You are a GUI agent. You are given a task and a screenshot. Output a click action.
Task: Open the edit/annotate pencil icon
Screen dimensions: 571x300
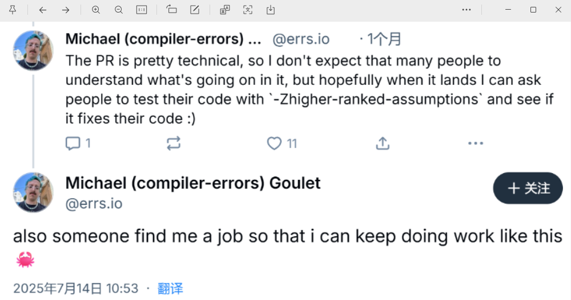(195, 10)
